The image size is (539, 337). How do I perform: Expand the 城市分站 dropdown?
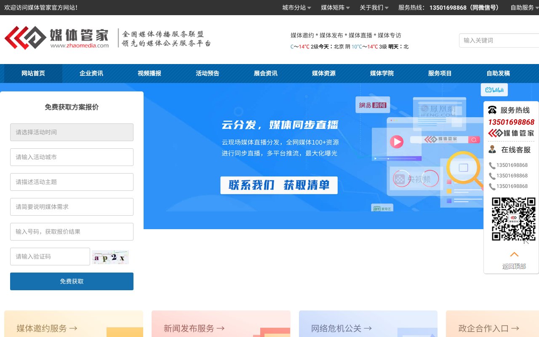(x=295, y=7)
